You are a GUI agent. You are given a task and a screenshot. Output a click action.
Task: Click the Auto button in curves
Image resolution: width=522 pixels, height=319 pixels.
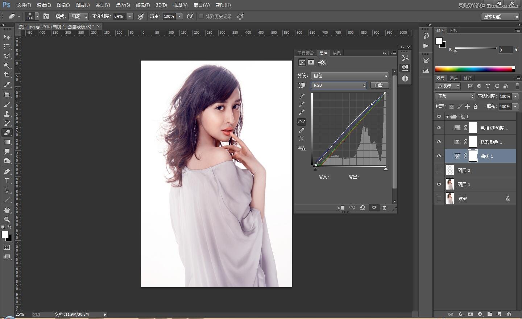click(x=379, y=85)
